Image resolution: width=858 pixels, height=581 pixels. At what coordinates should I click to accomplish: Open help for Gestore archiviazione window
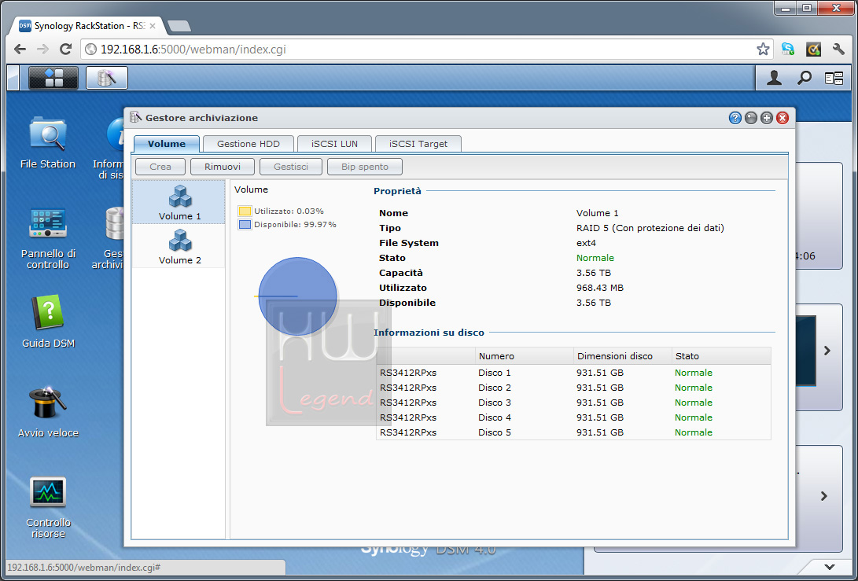pos(735,118)
